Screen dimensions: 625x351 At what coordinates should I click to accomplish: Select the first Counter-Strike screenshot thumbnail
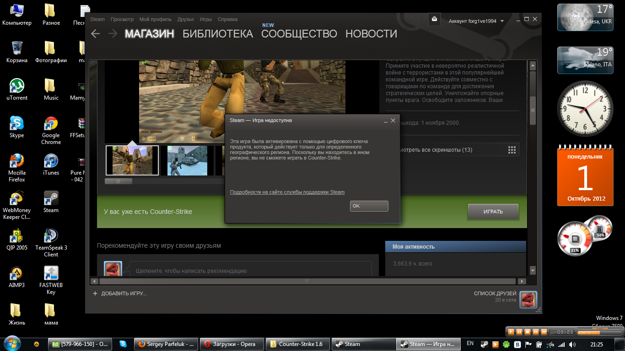(132, 160)
